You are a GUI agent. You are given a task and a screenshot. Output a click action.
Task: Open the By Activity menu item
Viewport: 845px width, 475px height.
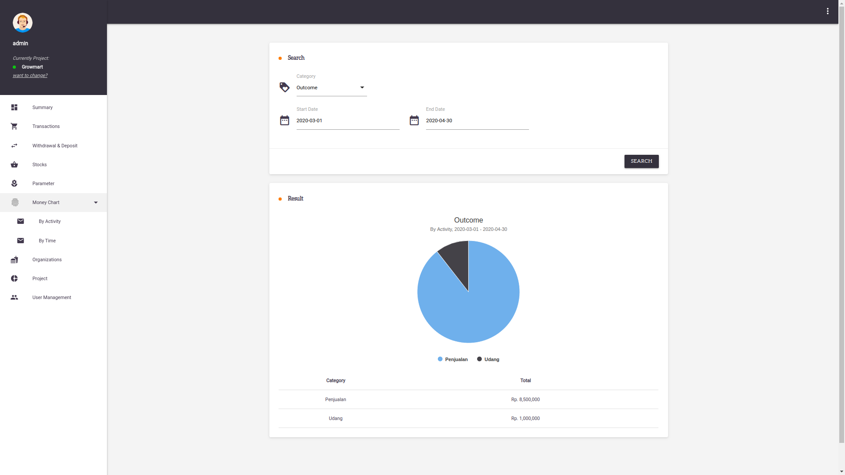click(x=50, y=222)
